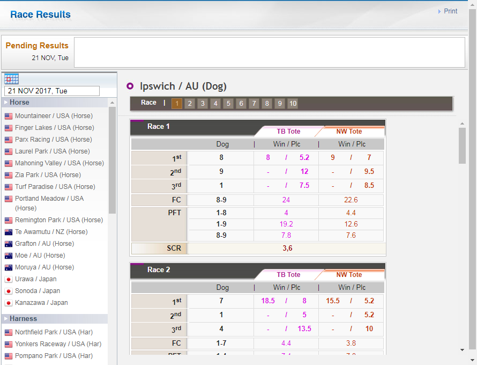Click the Japan flag beside Urawa
This screenshot has height=365, width=477.
(x=9, y=279)
